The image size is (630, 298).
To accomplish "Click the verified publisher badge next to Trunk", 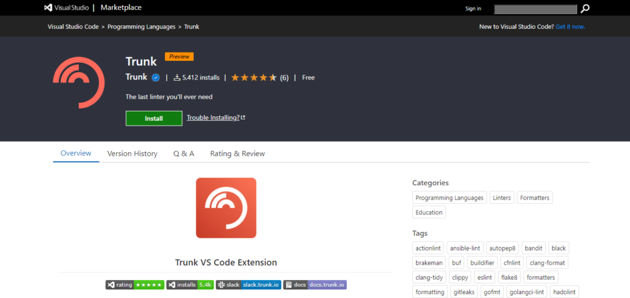I will click(156, 78).
